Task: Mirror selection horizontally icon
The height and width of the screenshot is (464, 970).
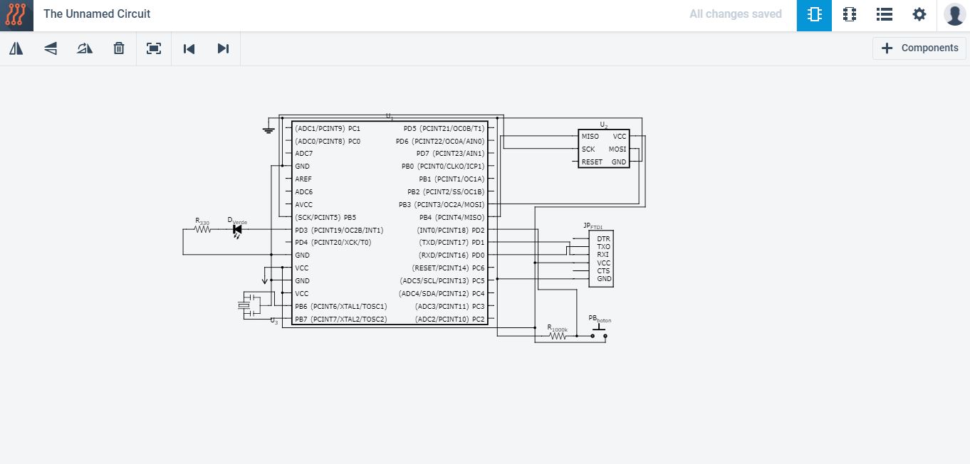Action: tap(16, 48)
